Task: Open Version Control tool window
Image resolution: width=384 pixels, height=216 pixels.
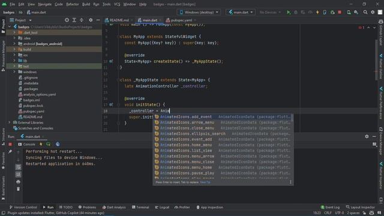Action: [23, 207]
